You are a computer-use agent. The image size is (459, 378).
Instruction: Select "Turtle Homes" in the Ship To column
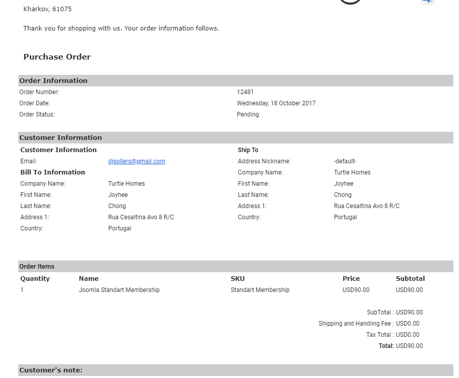[352, 172]
